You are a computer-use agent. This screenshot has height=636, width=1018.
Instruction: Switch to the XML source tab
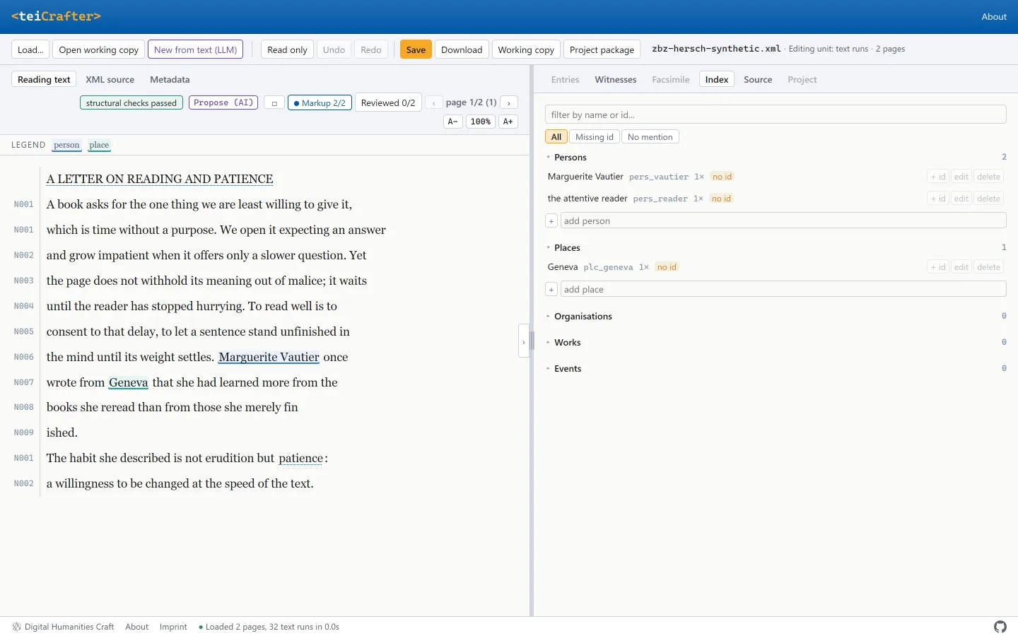coord(110,80)
